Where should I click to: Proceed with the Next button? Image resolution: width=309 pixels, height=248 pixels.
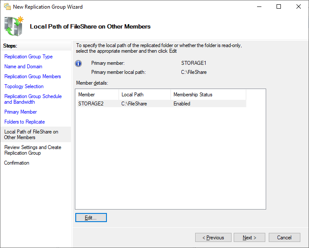pos(249,238)
